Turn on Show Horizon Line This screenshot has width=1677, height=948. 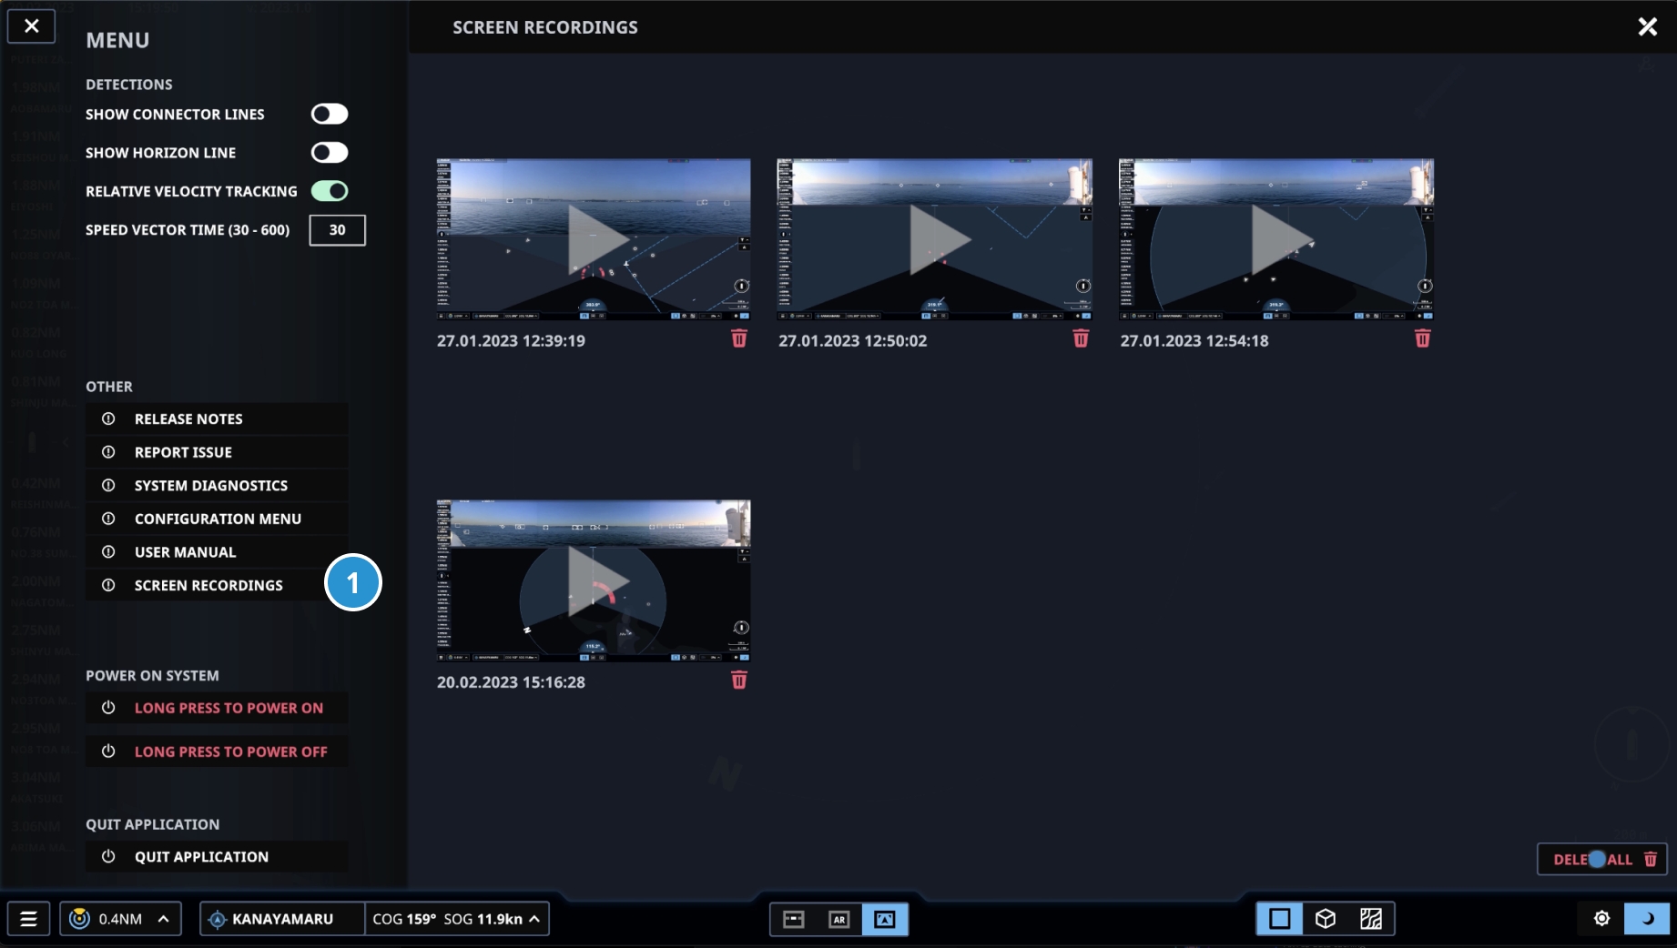(x=330, y=153)
